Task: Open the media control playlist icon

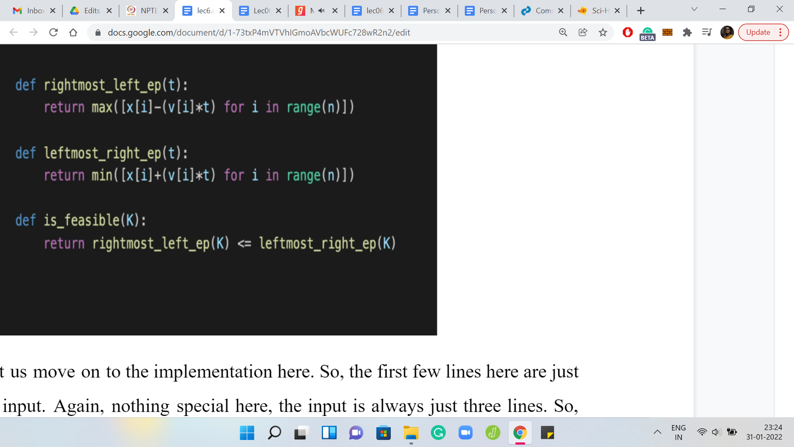Action: click(707, 32)
